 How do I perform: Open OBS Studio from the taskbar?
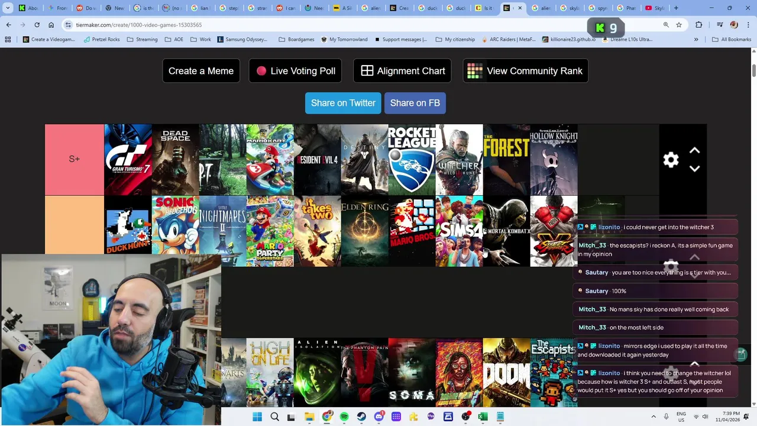tap(465, 417)
